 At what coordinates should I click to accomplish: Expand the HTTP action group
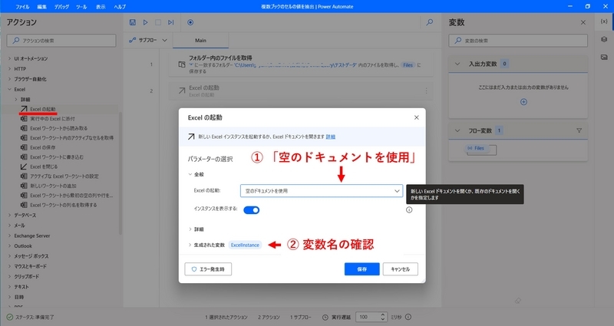(x=10, y=69)
